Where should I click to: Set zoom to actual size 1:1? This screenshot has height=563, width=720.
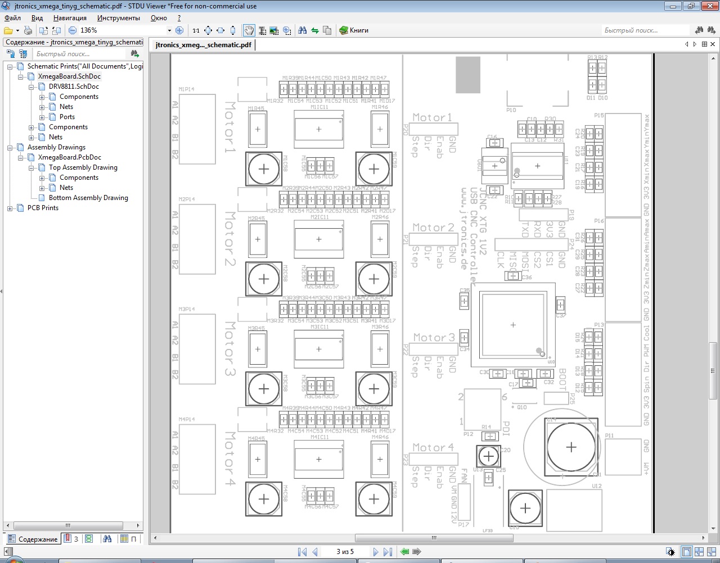pyautogui.click(x=196, y=30)
